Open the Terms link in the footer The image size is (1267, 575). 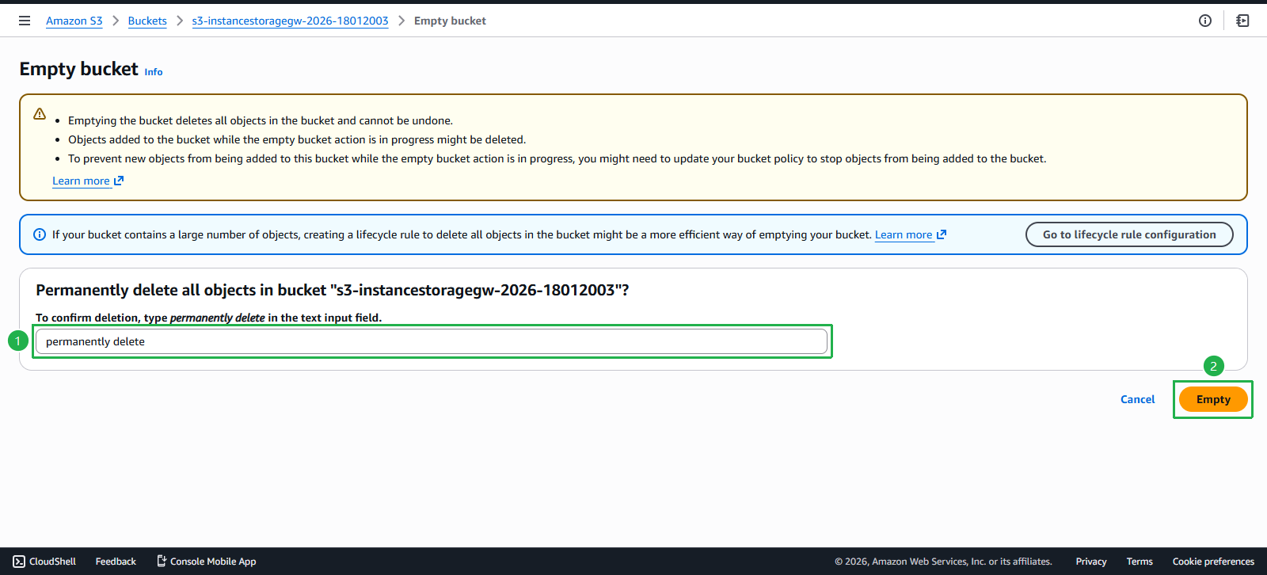pyautogui.click(x=1140, y=562)
